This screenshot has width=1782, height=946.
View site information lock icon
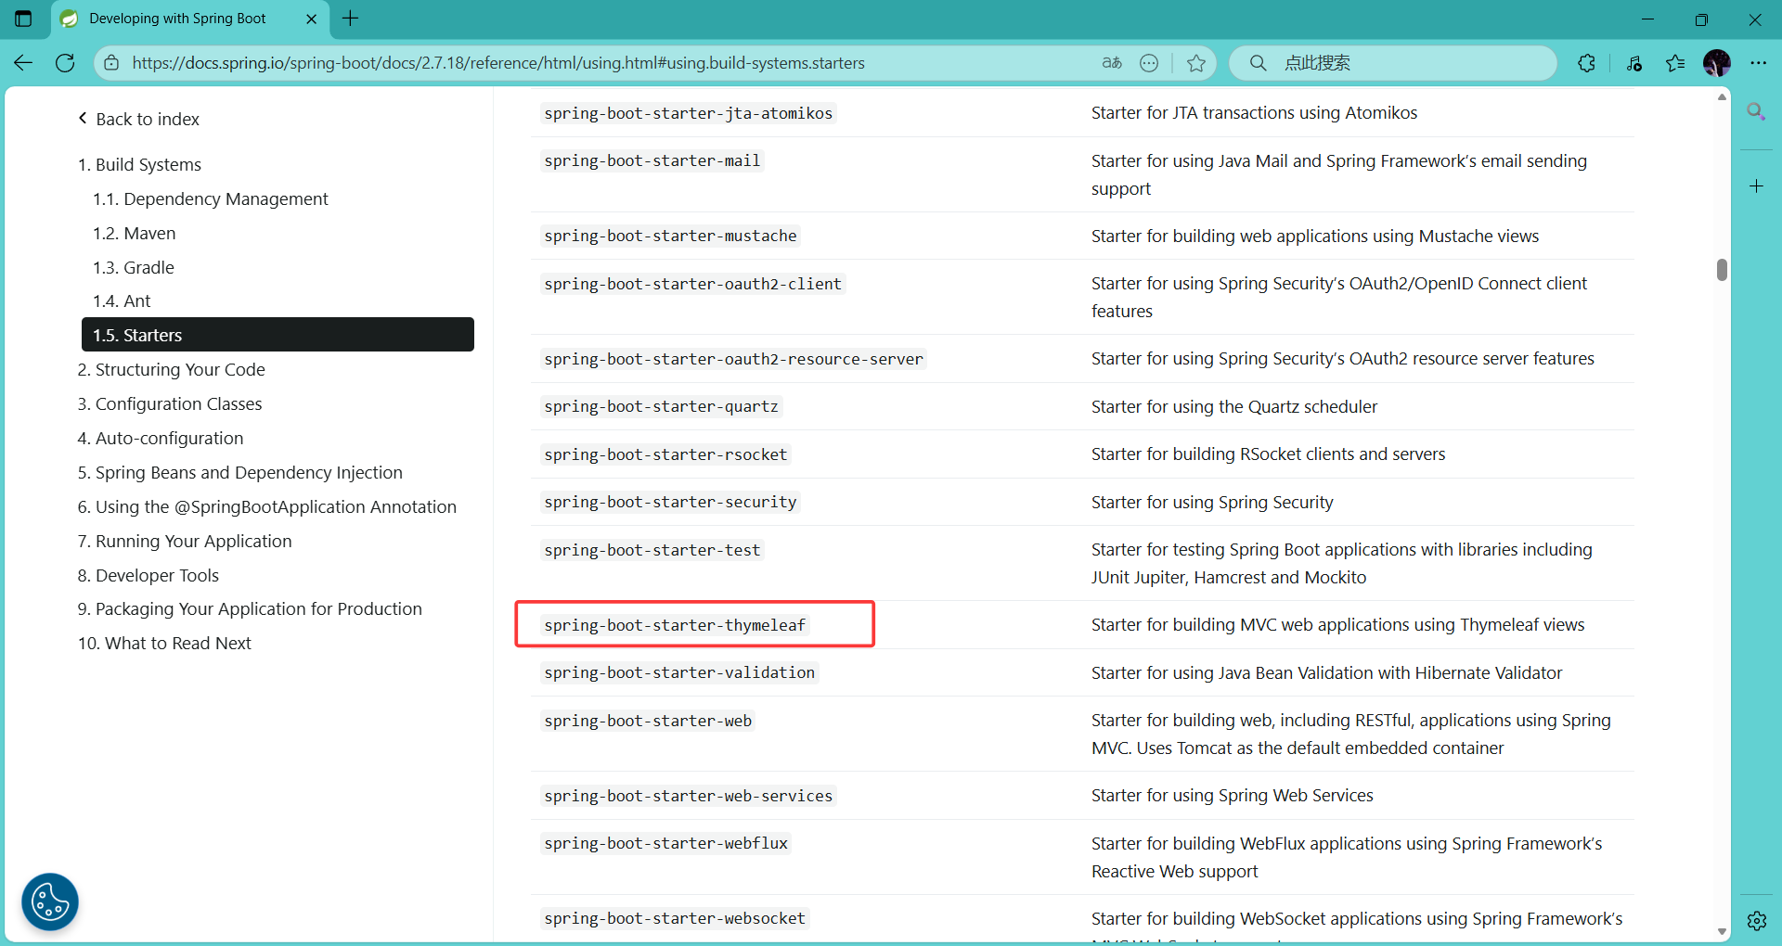pos(111,63)
